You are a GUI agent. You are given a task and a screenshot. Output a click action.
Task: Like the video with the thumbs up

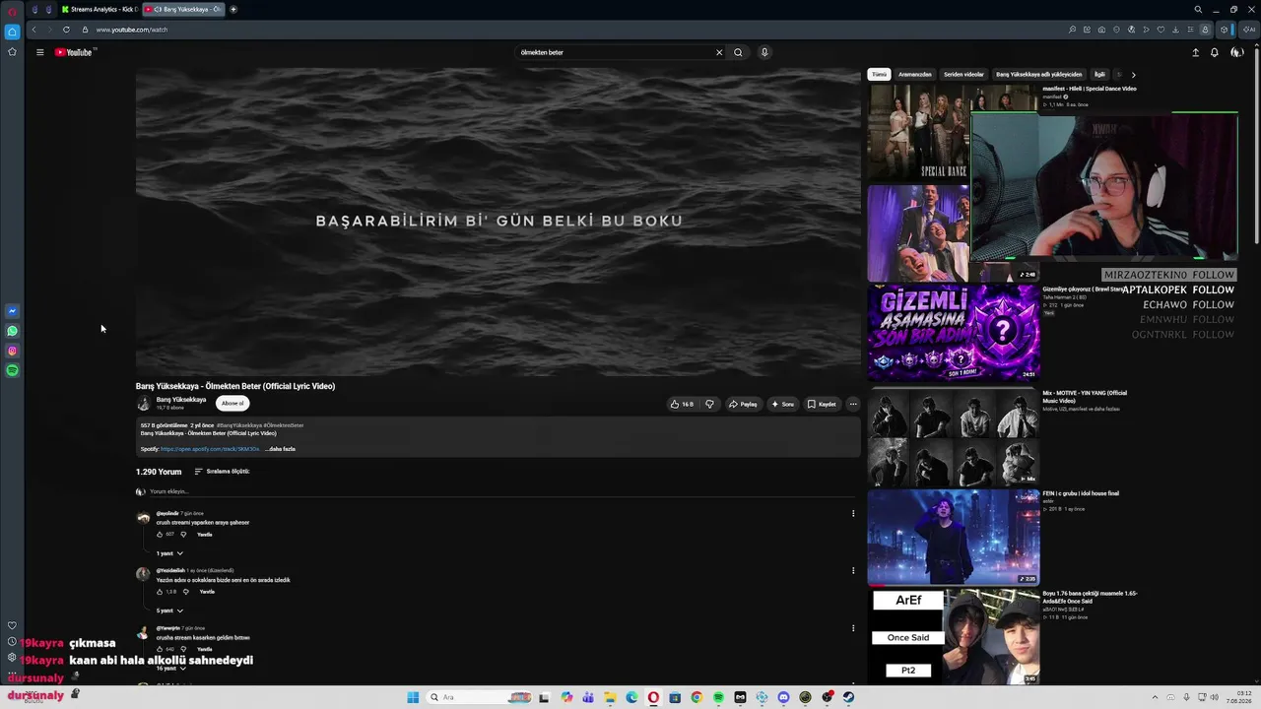(682, 404)
